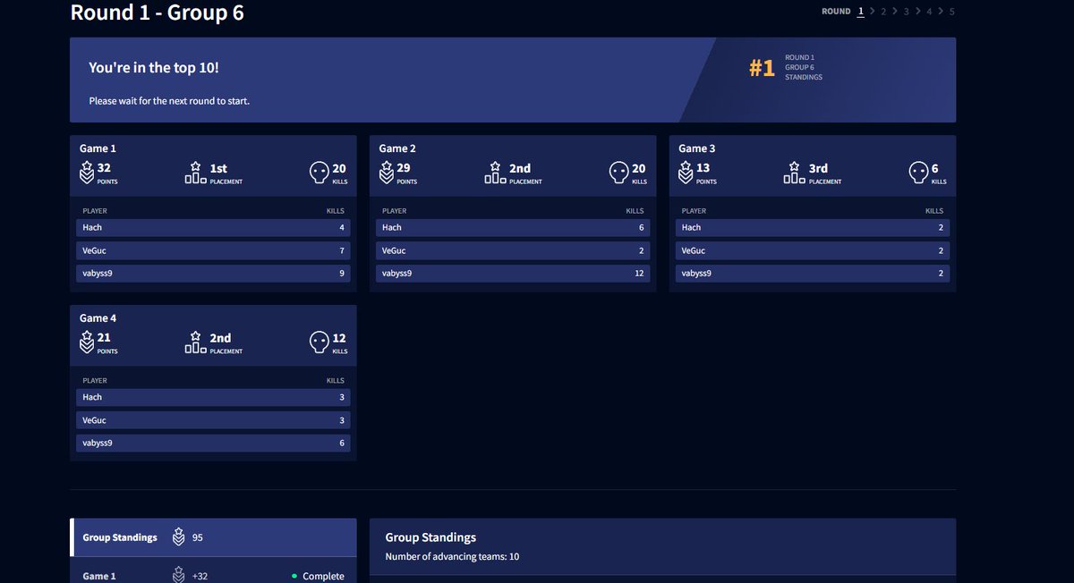The image size is (1074, 583).
Task: Select Hach's row in Game 1
Action: point(213,227)
